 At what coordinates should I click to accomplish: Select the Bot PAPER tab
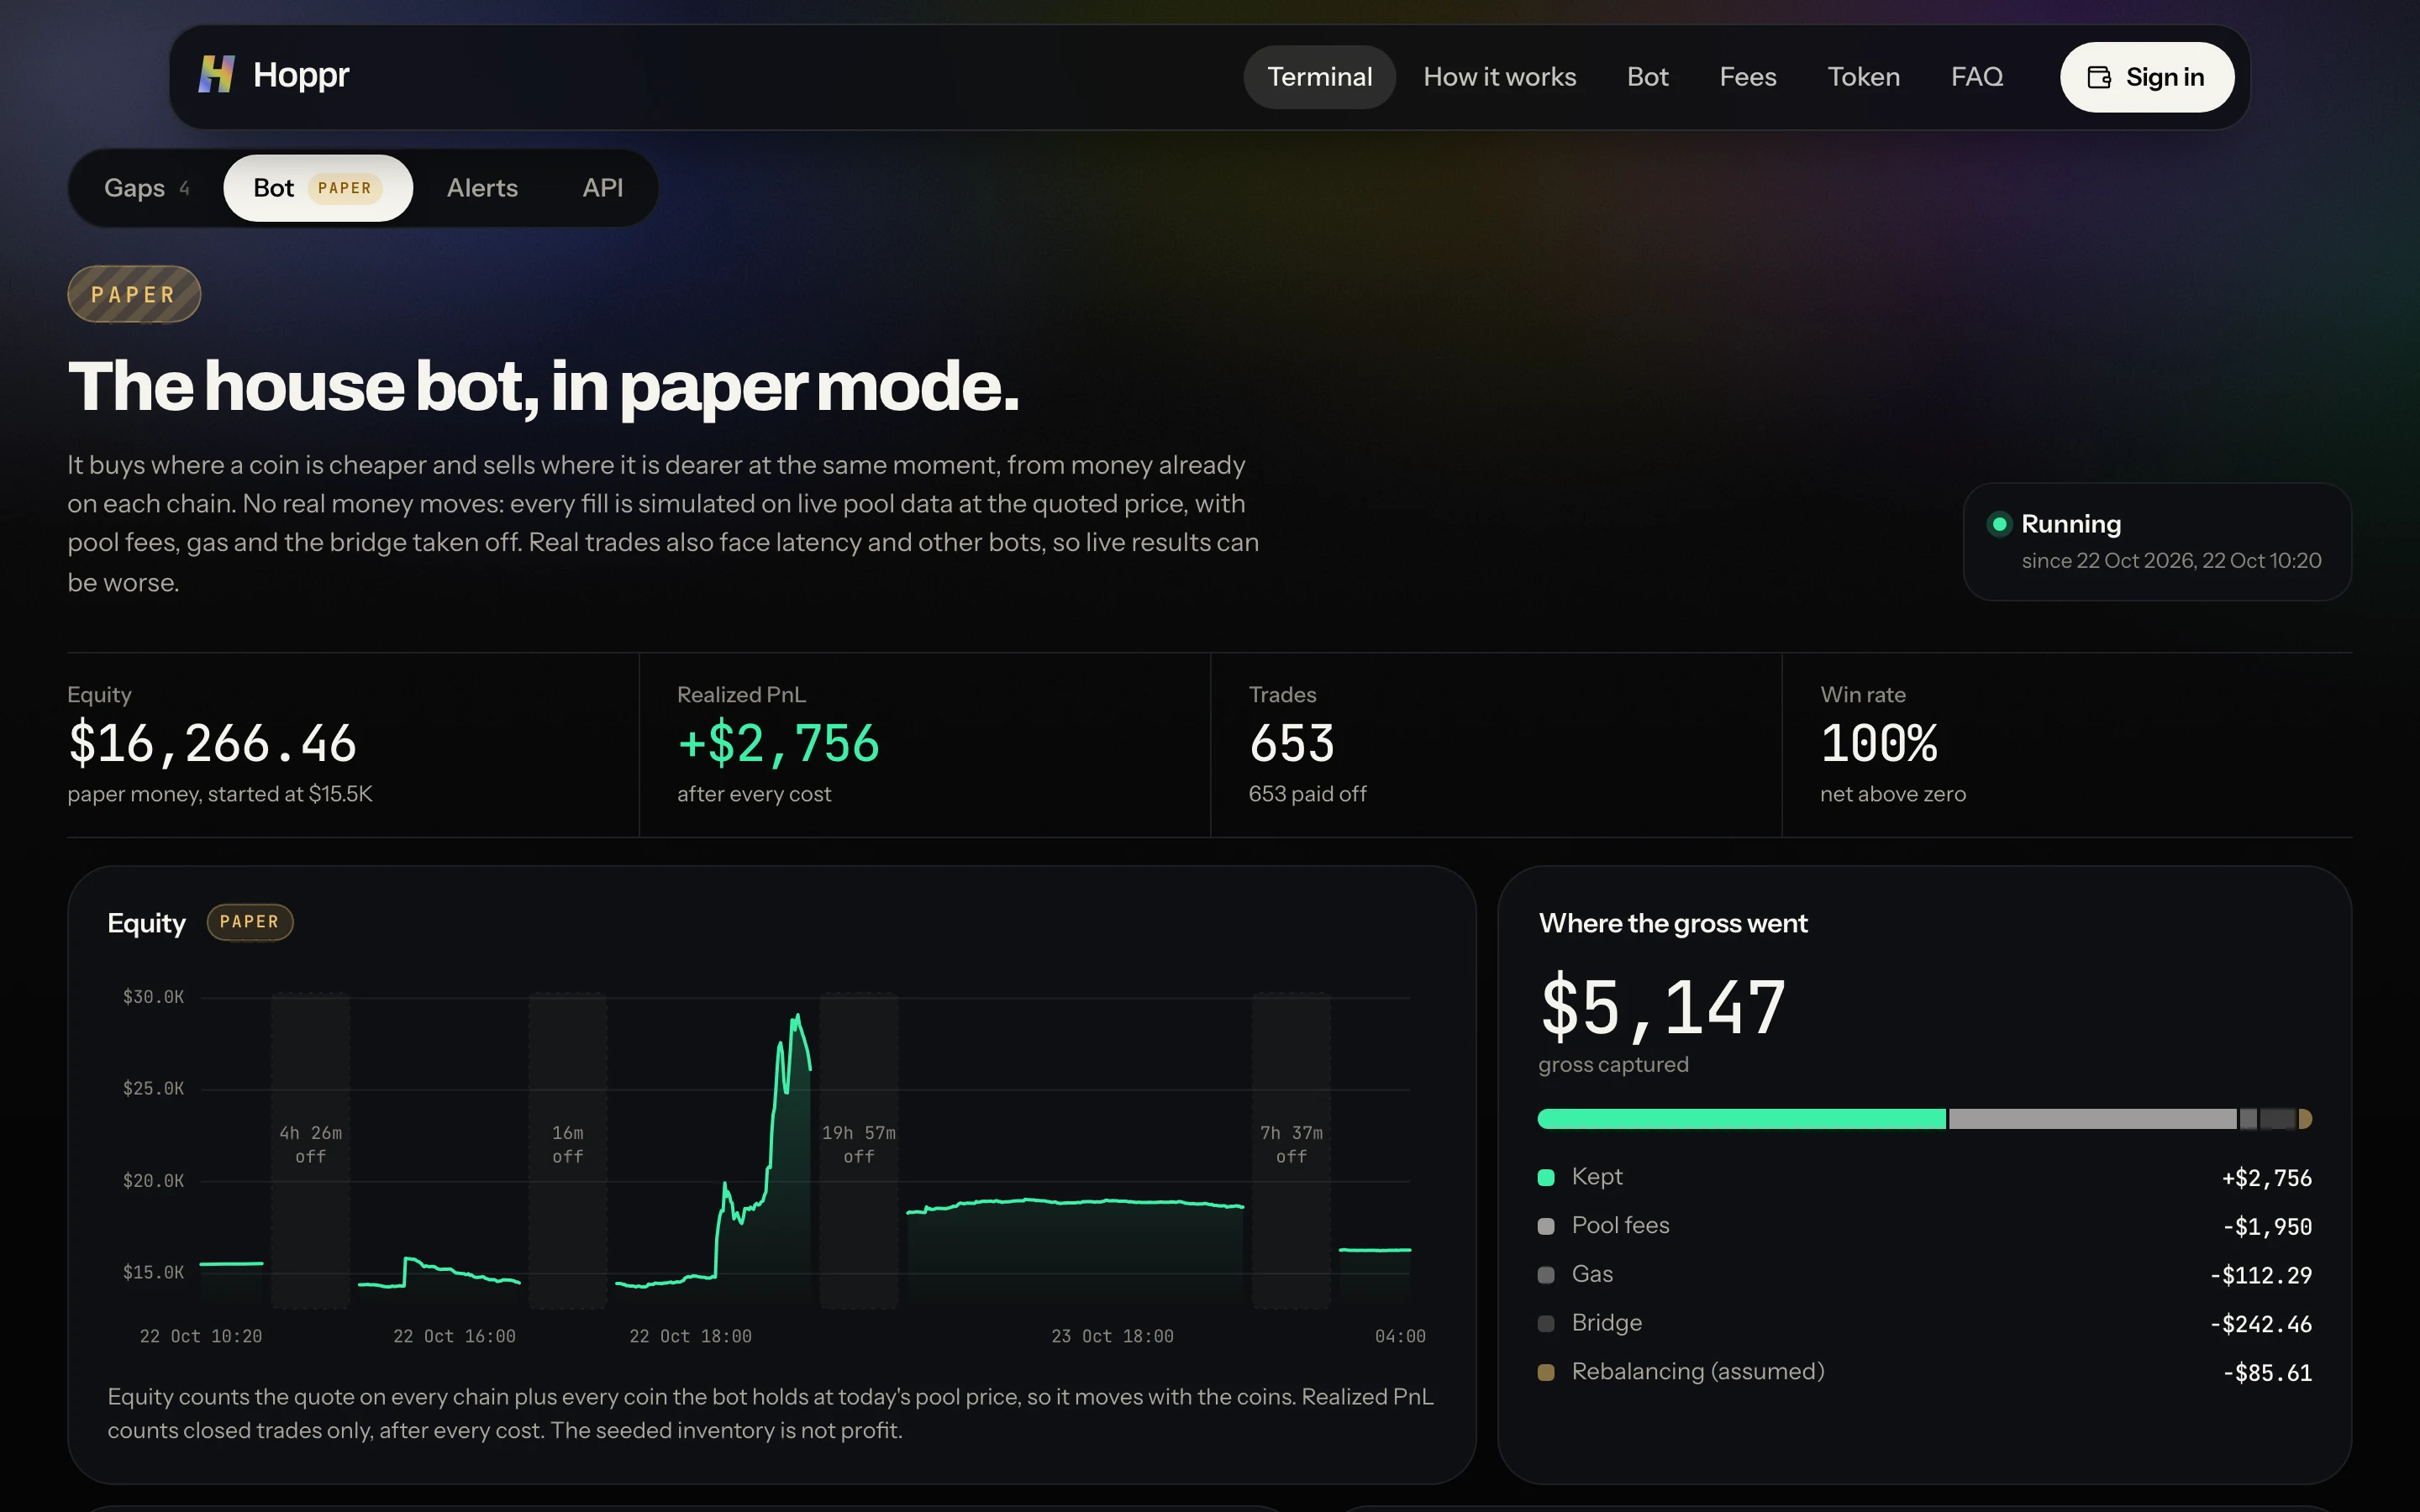pyautogui.click(x=318, y=188)
